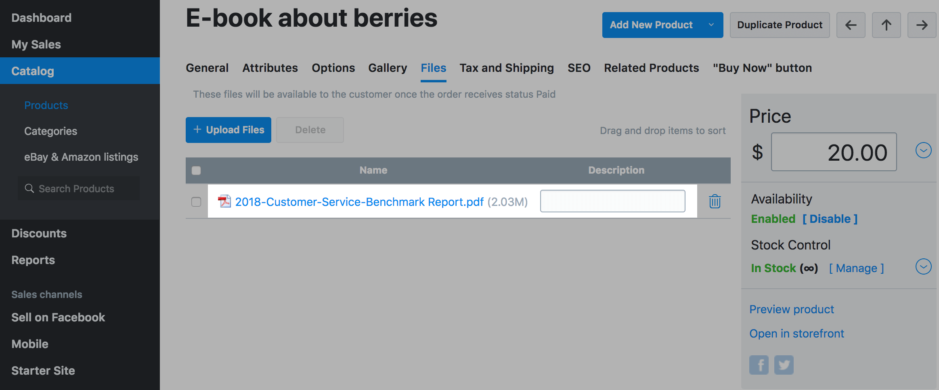
Task: Expand the price options chevron
Action: pyautogui.click(x=923, y=151)
